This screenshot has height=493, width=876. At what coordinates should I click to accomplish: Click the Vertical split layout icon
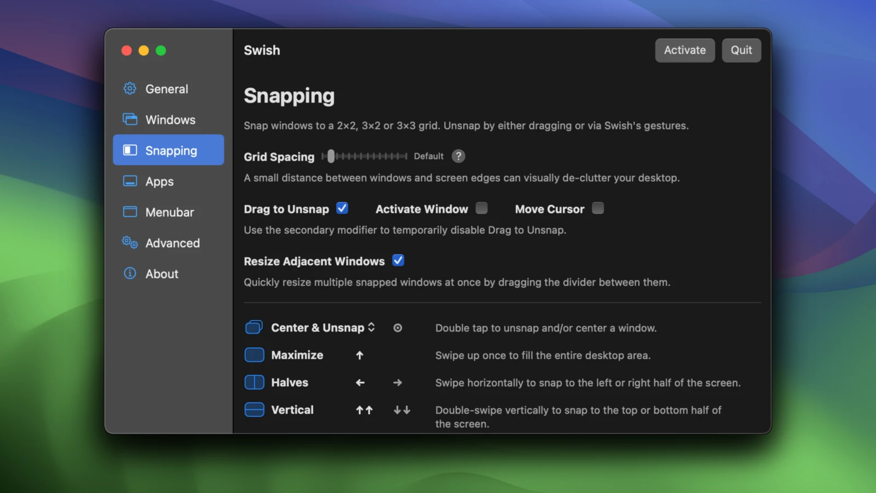point(254,410)
